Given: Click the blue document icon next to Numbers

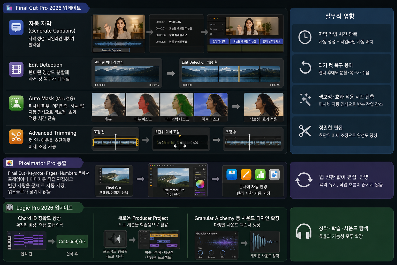Looking at the screenshot, I should click(x=274, y=174).
